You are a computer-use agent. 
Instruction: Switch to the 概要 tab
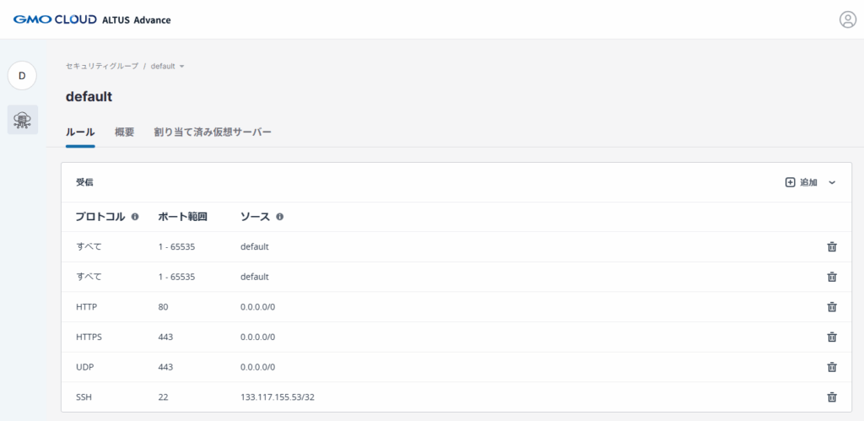(x=124, y=132)
